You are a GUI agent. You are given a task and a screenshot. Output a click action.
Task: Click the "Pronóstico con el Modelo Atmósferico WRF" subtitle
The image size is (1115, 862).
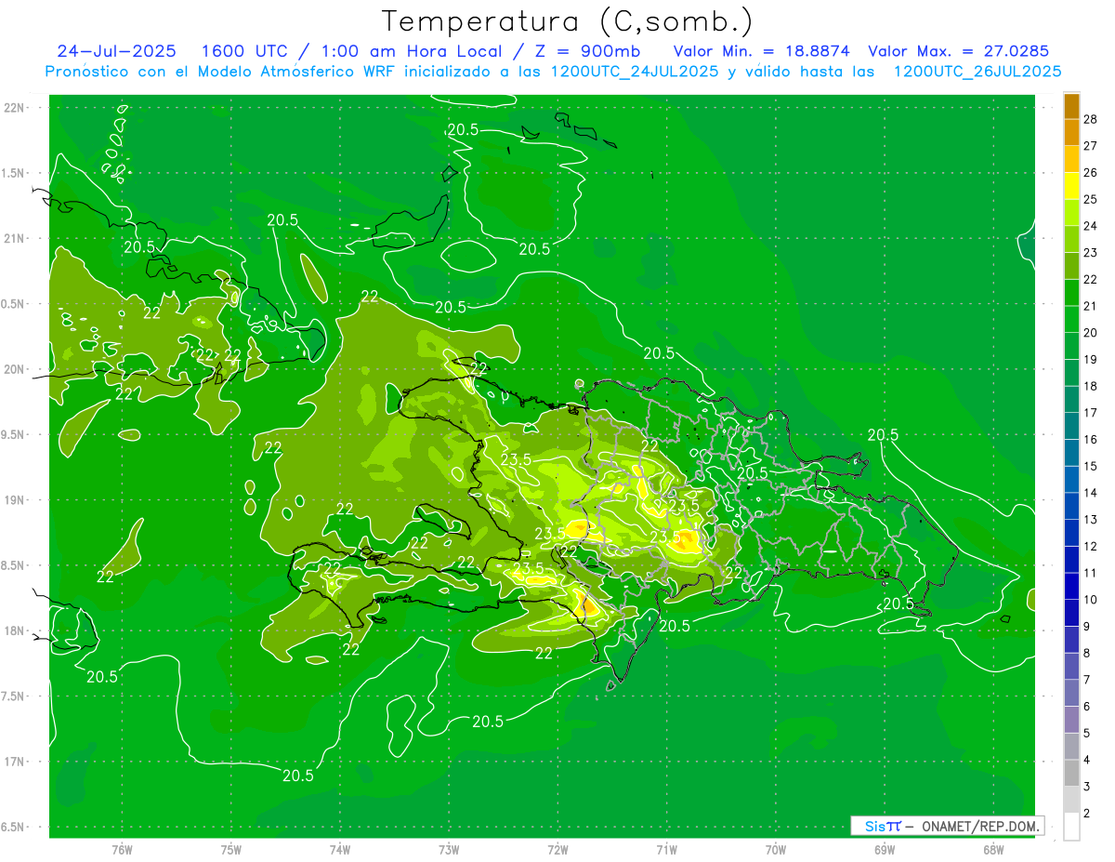pyautogui.click(x=221, y=72)
